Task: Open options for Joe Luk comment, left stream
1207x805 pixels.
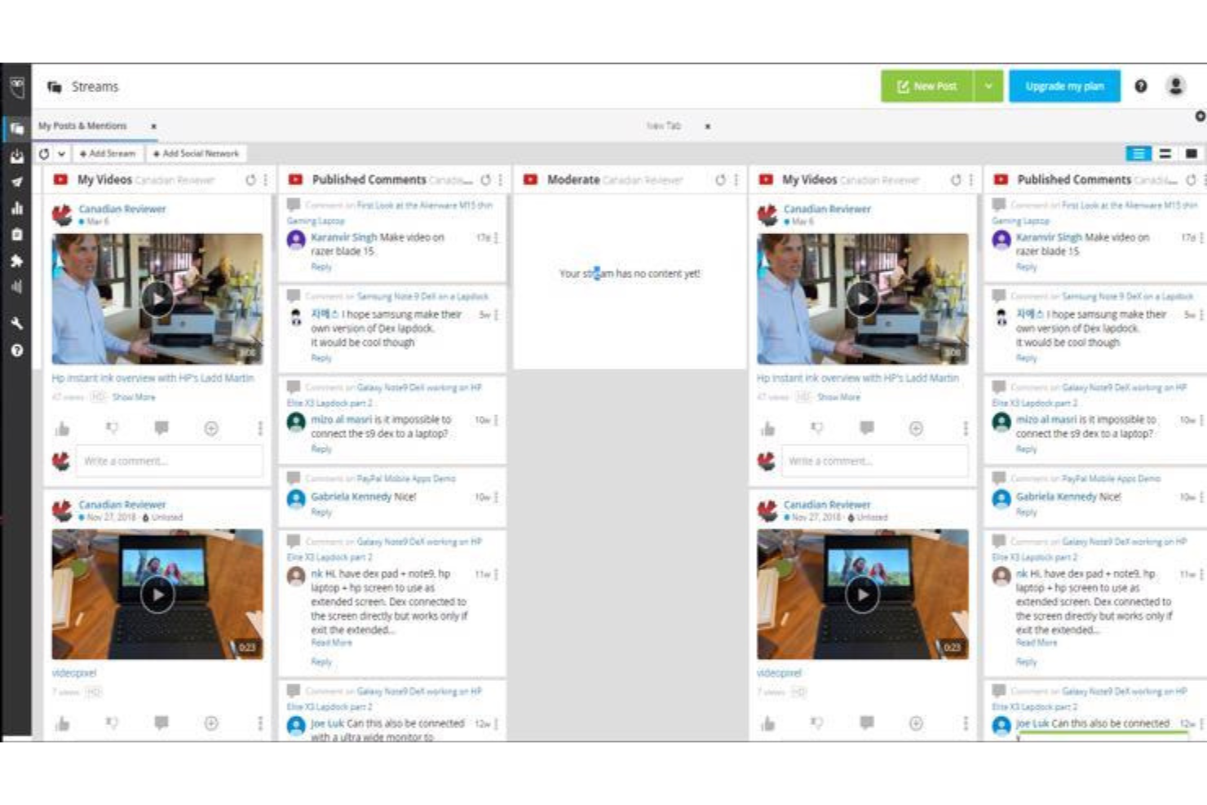Action: click(496, 723)
